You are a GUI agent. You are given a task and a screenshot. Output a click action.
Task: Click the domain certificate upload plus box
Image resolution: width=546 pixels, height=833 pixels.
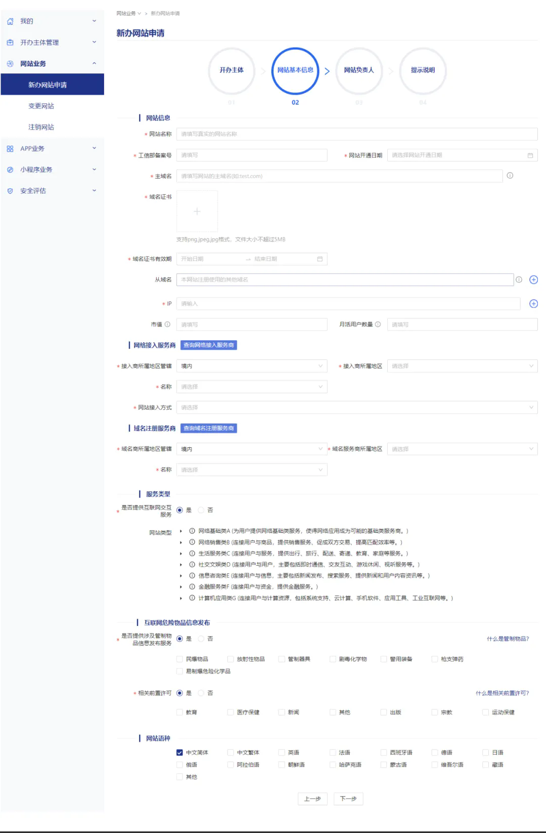click(197, 212)
